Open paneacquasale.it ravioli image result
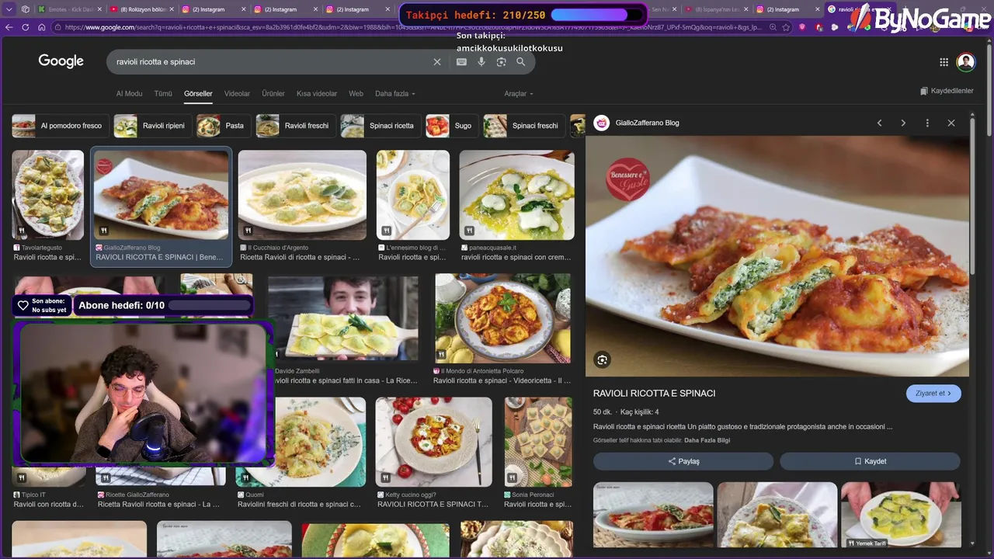994x559 pixels. pos(516,195)
